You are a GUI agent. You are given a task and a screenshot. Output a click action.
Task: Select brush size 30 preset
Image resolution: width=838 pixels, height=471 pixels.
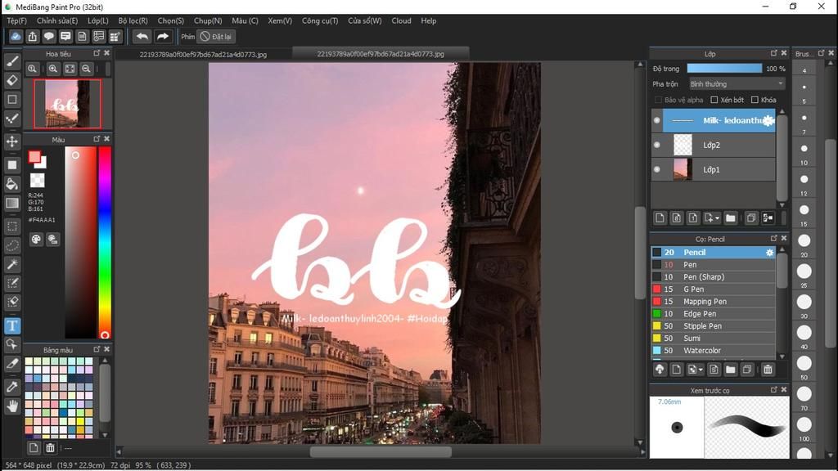pyautogui.click(x=804, y=303)
